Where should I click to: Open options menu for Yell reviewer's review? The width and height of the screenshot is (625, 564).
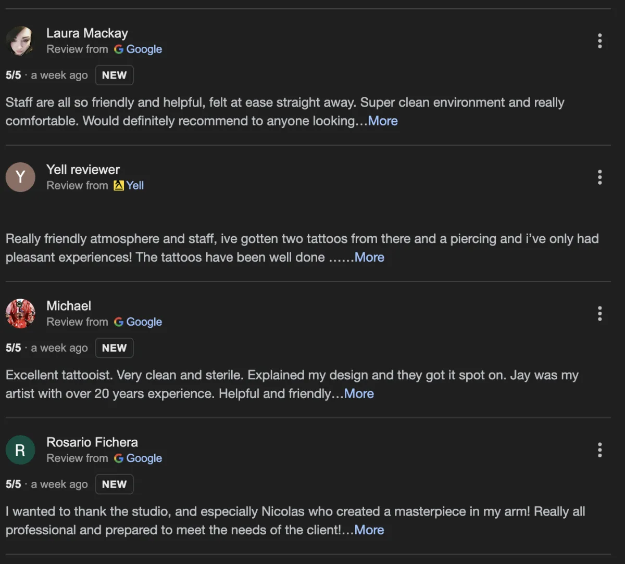[599, 177]
